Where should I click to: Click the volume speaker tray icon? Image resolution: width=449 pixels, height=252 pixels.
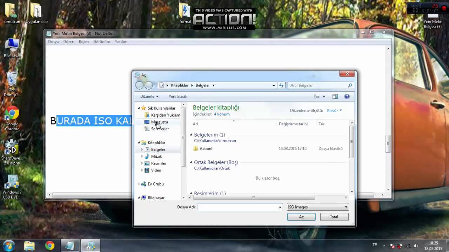pos(416,246)
